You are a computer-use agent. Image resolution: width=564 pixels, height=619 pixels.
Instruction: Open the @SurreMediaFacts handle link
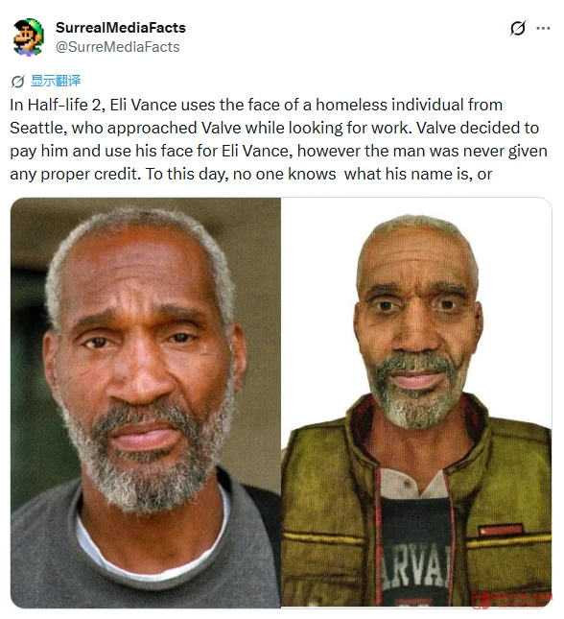pos(118,47)
